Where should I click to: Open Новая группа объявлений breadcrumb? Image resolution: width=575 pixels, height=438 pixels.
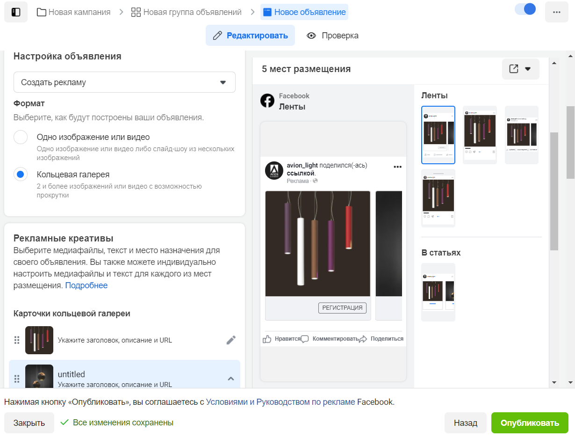click(187, 12)
